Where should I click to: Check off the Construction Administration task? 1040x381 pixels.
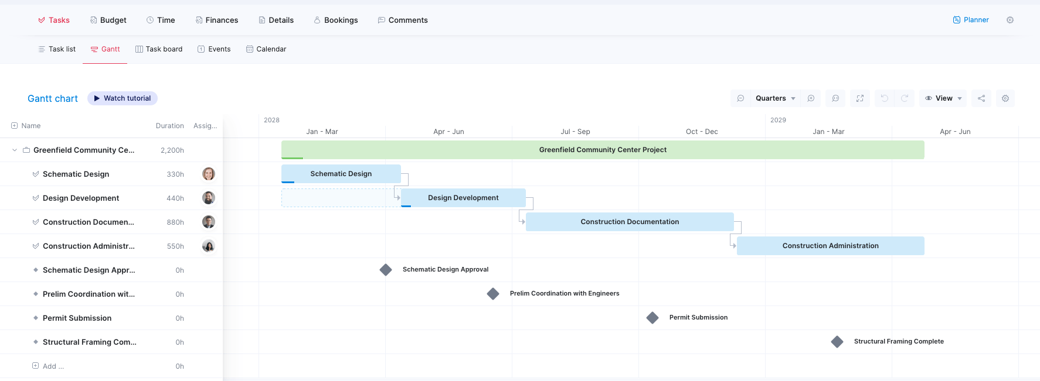(36, 246)
